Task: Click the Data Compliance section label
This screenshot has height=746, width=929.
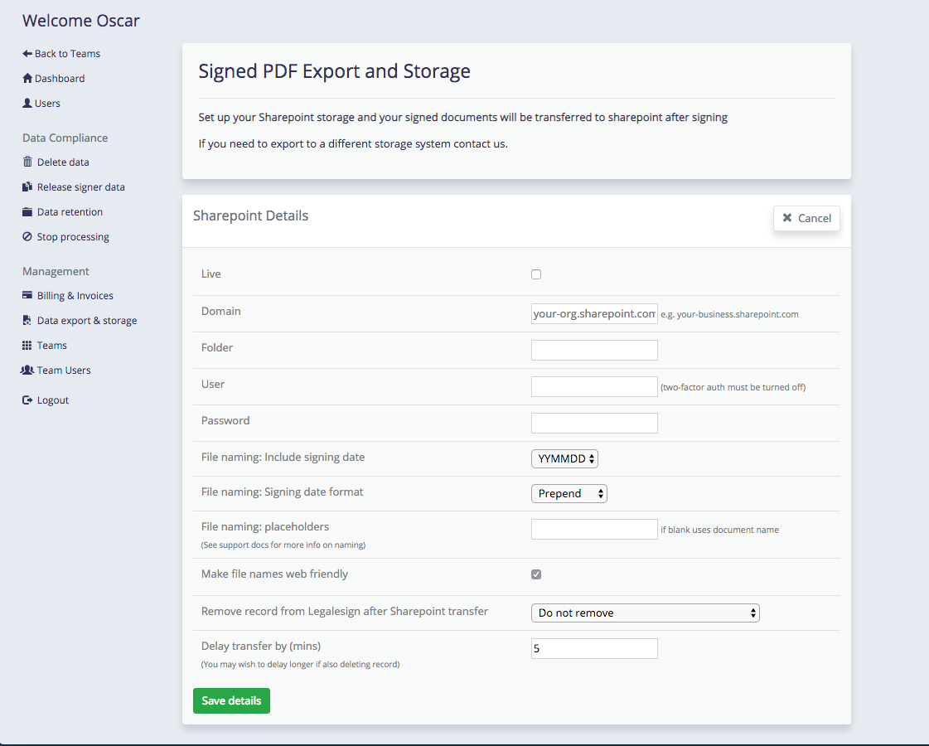Action: tap(65, 138)
